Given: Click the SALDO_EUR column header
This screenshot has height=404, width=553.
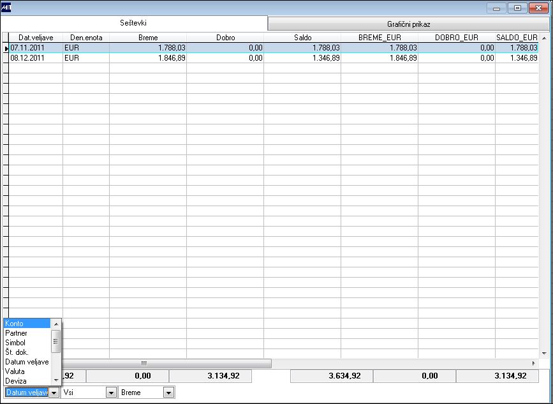Looking at the screenshot, I should click(517, 38).
